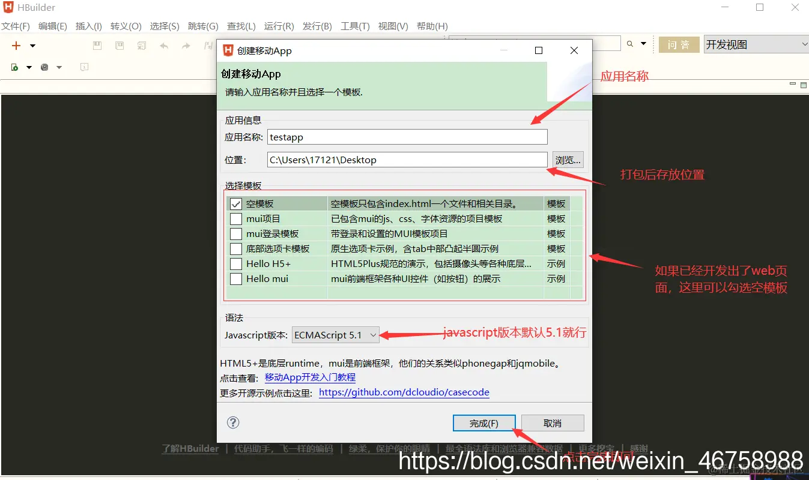The height and width of the screenshot is (480, 809).
Task: Open the ECMAScript 5.1 version dropdown
Action: click(374, 335)
